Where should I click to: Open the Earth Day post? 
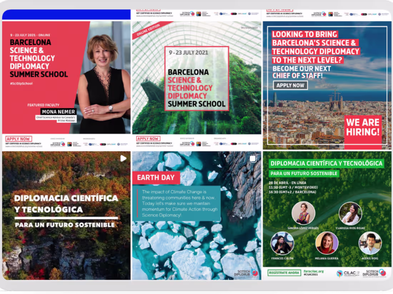(196, 216)
